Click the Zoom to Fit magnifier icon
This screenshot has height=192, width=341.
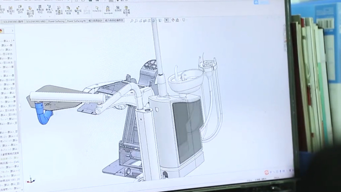click(133, 20)
